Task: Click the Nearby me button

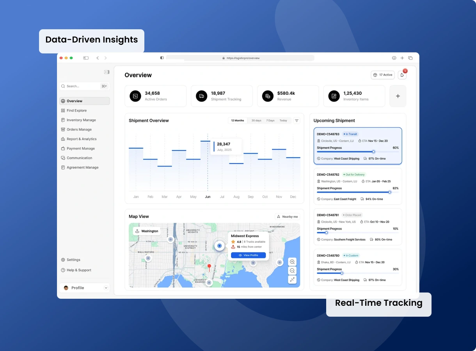Action: pos(287,216)
